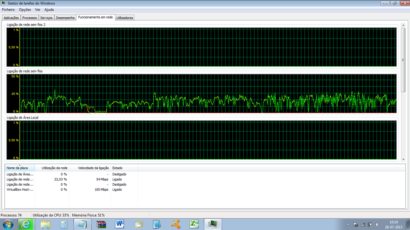
Task: Open Windows Explorer folder icon in taskbar
Action: coord(45,224)
